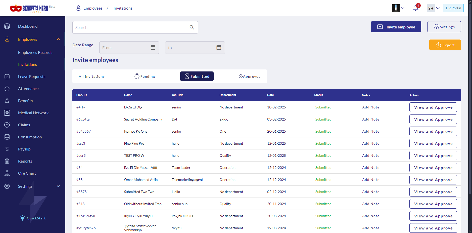The image size is (472, 233).
Task: Click the orange Export button
Action: pyautogui.click(x=445, y=45)
